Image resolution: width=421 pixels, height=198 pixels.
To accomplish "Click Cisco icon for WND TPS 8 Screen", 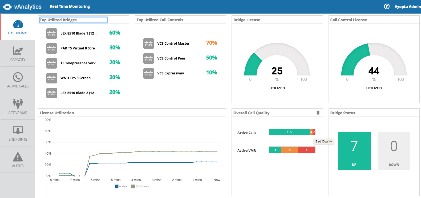I will click(x=52, y=78).
